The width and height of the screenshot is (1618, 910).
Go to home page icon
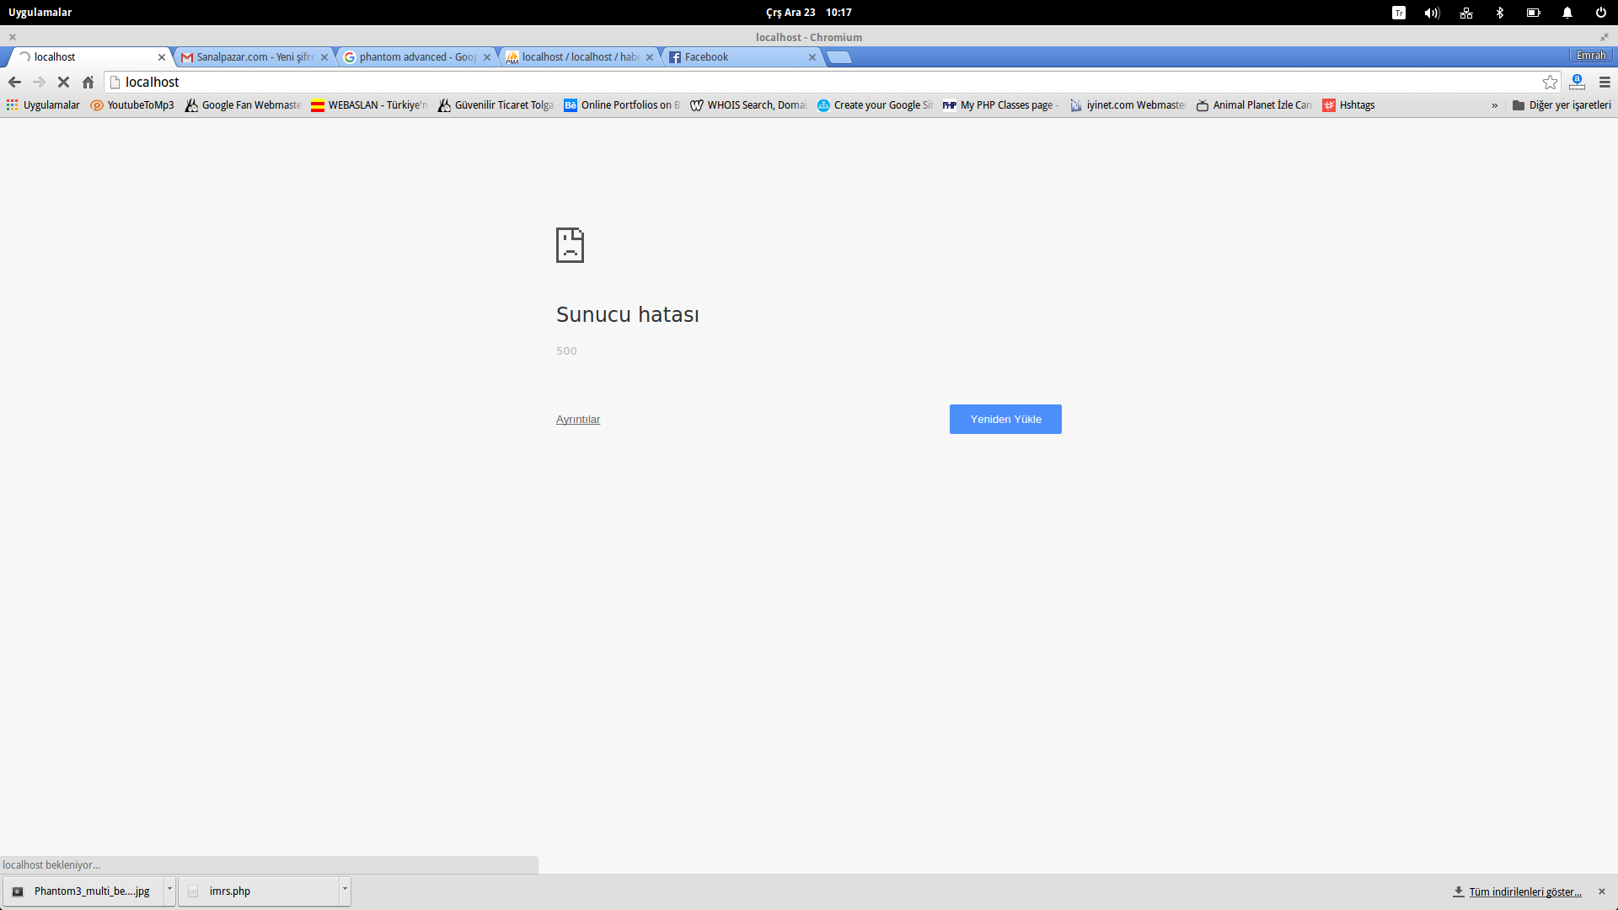click(88, 82)
